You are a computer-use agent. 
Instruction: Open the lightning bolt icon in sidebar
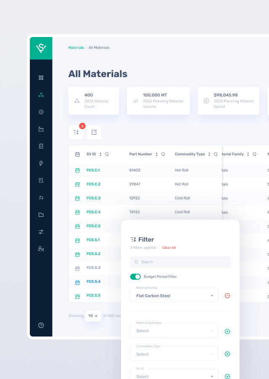click(41, 163)
